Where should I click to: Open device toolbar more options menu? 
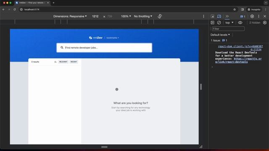coord(203,16)
